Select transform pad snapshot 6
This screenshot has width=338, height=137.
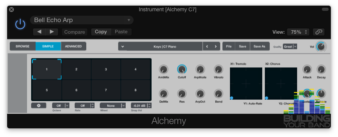(x=76, y=90)
